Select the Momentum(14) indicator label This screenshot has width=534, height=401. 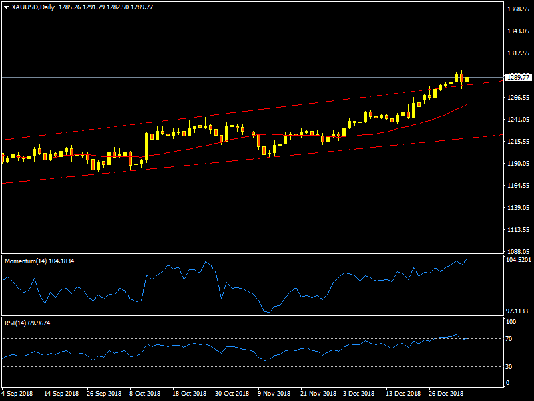[x=39, y=261]
